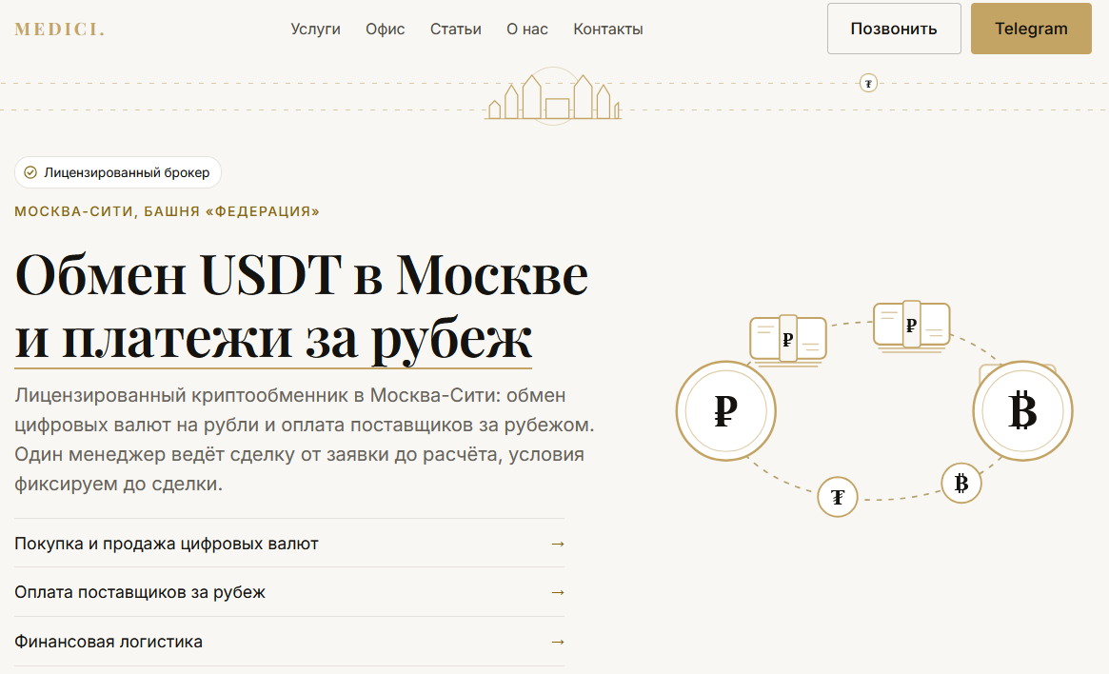Open the Услуги menu item
This screenshot has width=1109, height=674.
(x=315, y=29)
